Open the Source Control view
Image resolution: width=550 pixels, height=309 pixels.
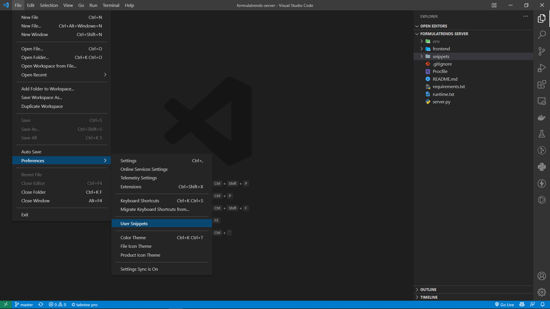pos(541,51)
